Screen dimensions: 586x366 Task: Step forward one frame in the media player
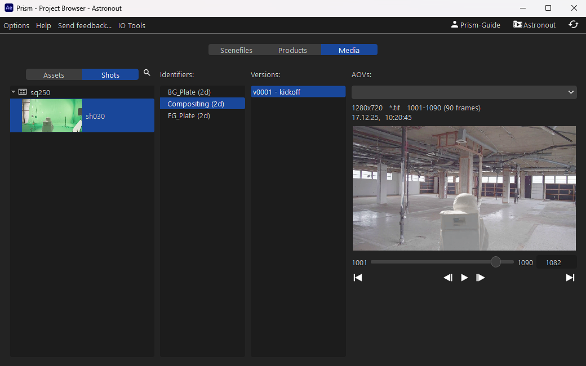point(480,277)
